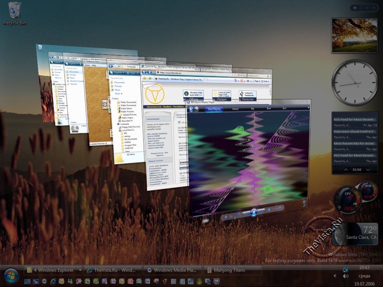This screenshot has height=287, width=383.
Task: Open the Burn tab in Media Player
Action: point(269,108)
